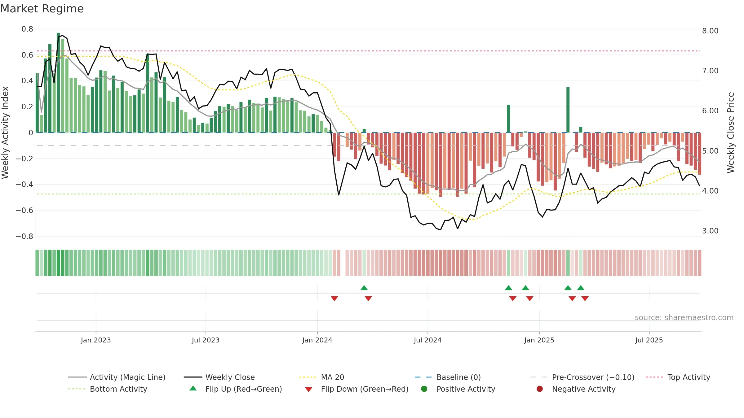This screenshot has width=744, height=418.
Task: Toggle the MA 20 legend entry
Action: pos(321,377)
